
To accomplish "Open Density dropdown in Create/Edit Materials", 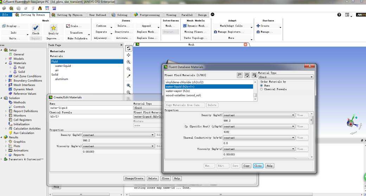I will (x=118, y=135).
